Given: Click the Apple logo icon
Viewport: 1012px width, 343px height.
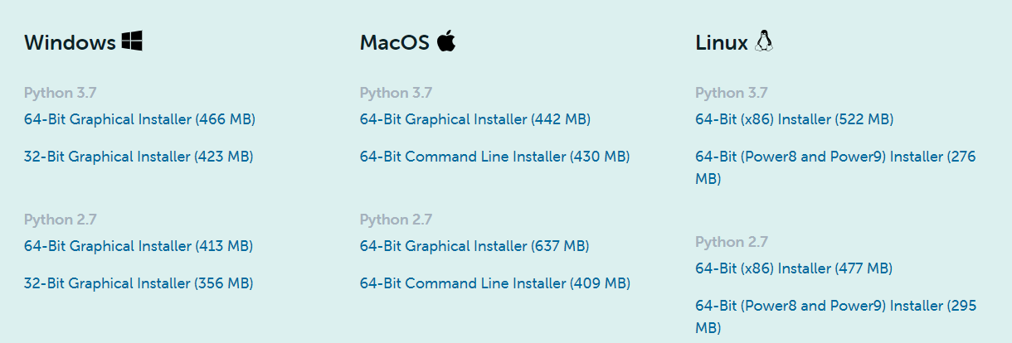Looking at the screenshot, I should click(446, 41).
